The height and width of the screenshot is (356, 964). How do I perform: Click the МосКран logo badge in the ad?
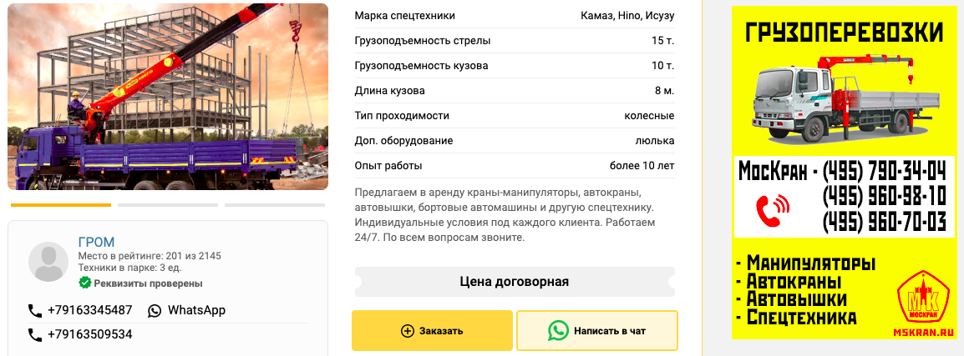click(924, 299)
